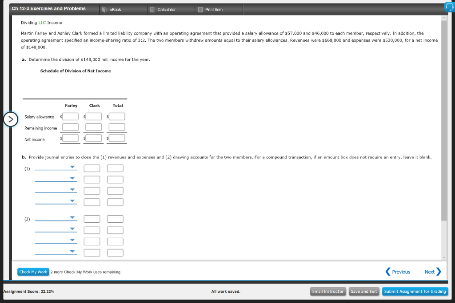Click the Previous chevron arrow
Viewport: 455px width, 303px height.
pyautogui.click(x=387, y=272)
